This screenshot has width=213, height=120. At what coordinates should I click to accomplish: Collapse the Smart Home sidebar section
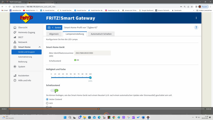[x=40, y=47]
